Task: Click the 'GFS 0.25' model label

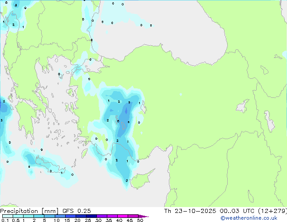Action: pyautogui.click(x=77, y=211)
